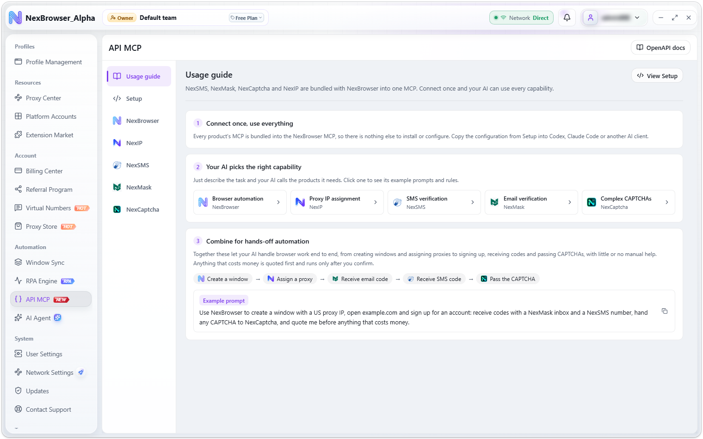The image size is (703, 439).
Task: Expand the Email verification NexMask card
Action: (531, 202)
